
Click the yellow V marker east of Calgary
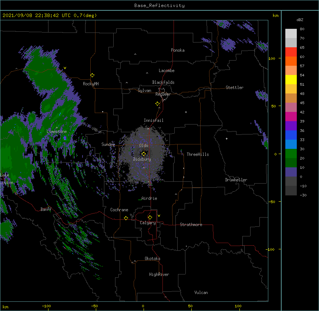(x=159, y=216)
